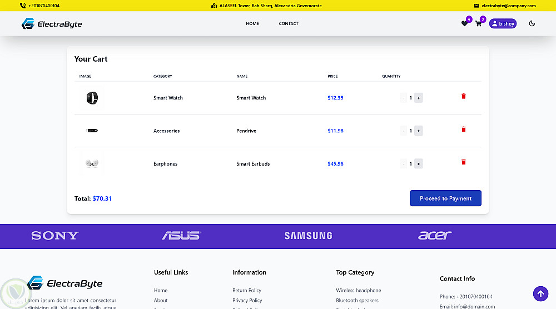The image size is (556, 309).
Task: Open the wishlist heart icon
Action: [464, 23]
